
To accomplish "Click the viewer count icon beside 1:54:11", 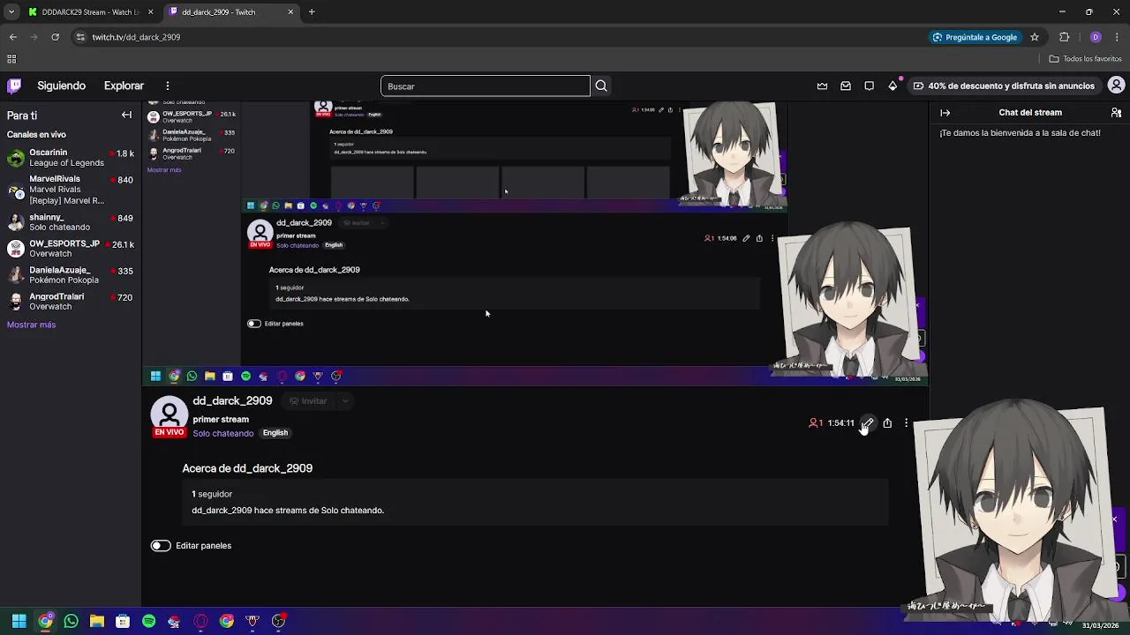I will coord(813,423).
